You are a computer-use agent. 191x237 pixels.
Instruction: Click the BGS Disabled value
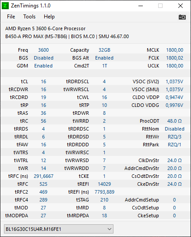pyautogui.click(x=43, y=58)
